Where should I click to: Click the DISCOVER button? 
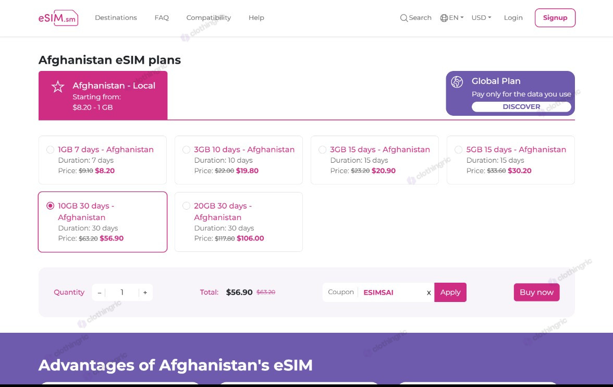pos(521,107)
